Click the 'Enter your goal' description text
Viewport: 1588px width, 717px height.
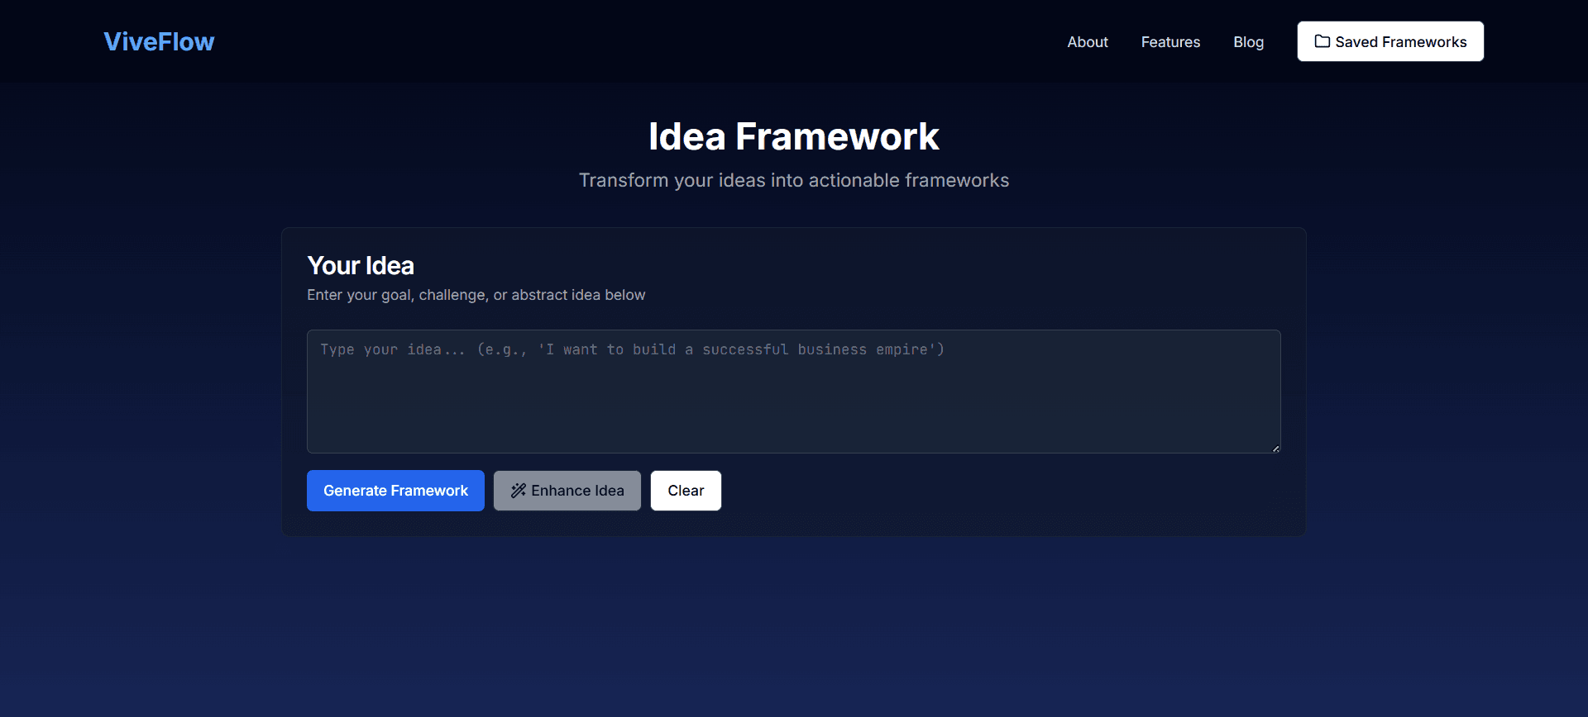(476, 295)
